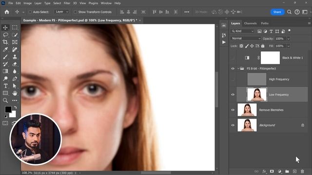Show the Black & White 1 layer
The height and width of the screenshot is (175, 312).
[233, 58]
